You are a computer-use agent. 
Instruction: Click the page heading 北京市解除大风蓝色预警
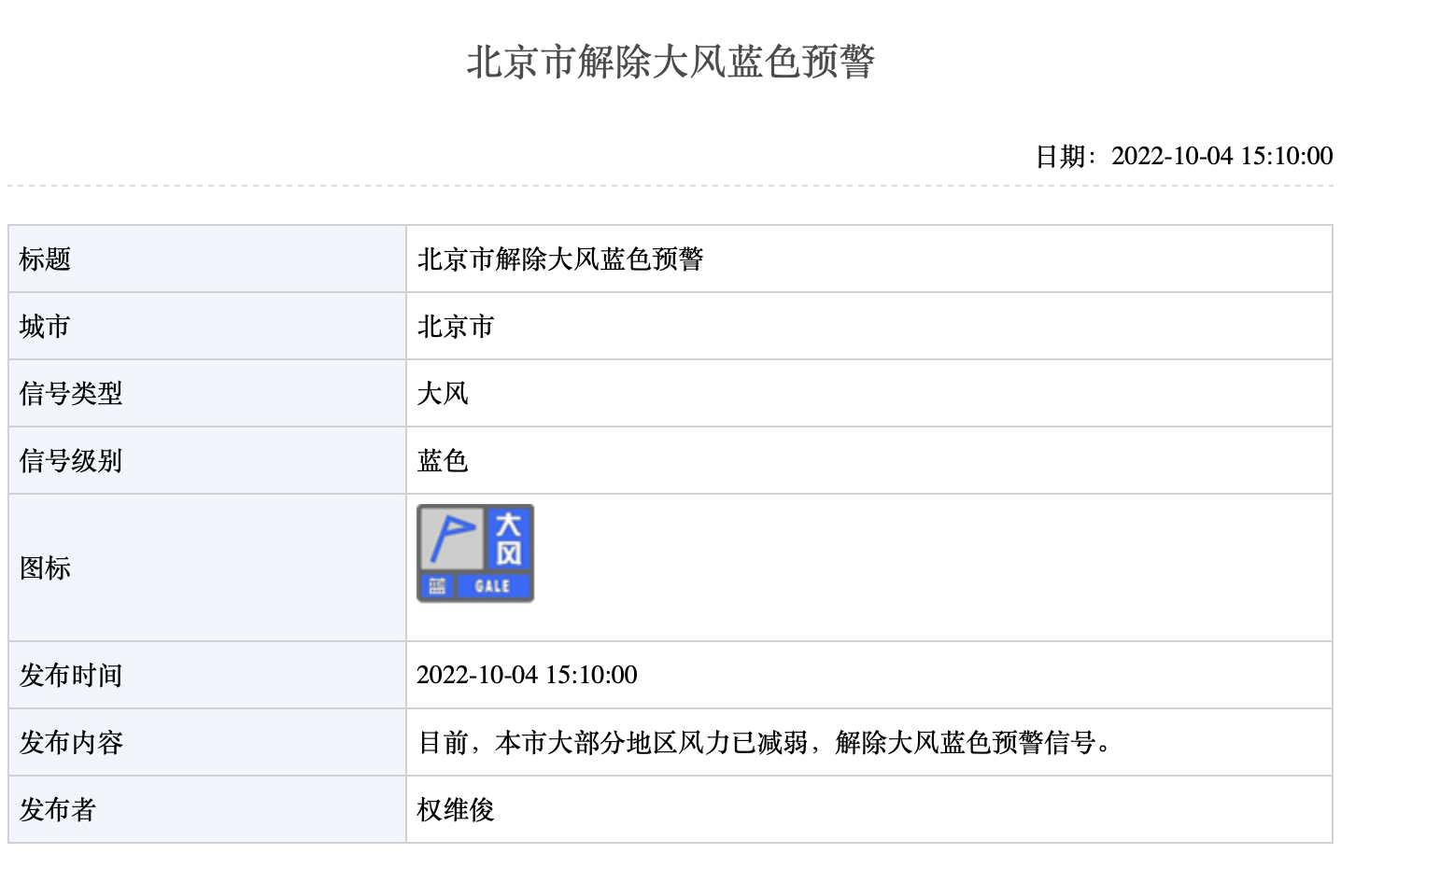coord(671,63)
